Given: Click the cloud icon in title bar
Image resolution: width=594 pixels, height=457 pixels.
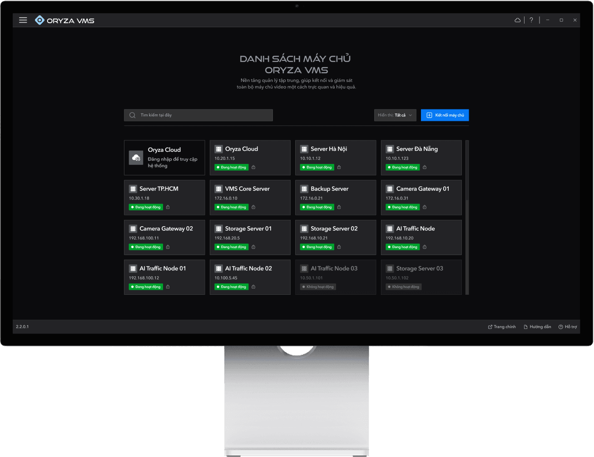Looking at the screenshot, I should coord(517,20).
